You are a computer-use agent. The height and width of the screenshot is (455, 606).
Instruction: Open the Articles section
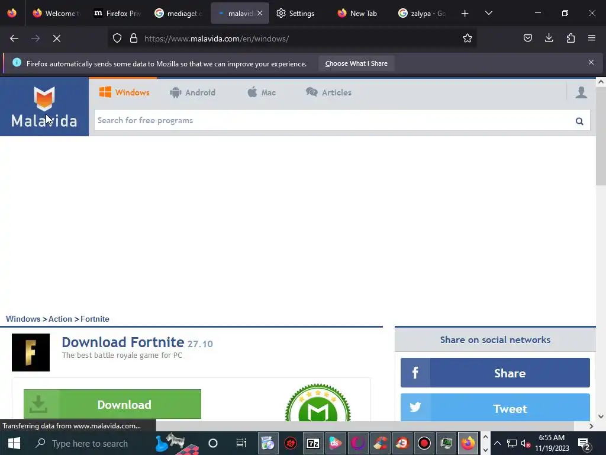click(x=328, y=92)
